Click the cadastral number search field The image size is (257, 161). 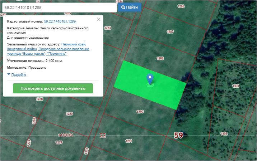(x=59, y=7)
